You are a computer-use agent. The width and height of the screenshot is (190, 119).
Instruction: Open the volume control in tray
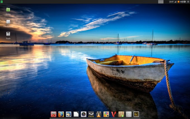coord(181,2)
